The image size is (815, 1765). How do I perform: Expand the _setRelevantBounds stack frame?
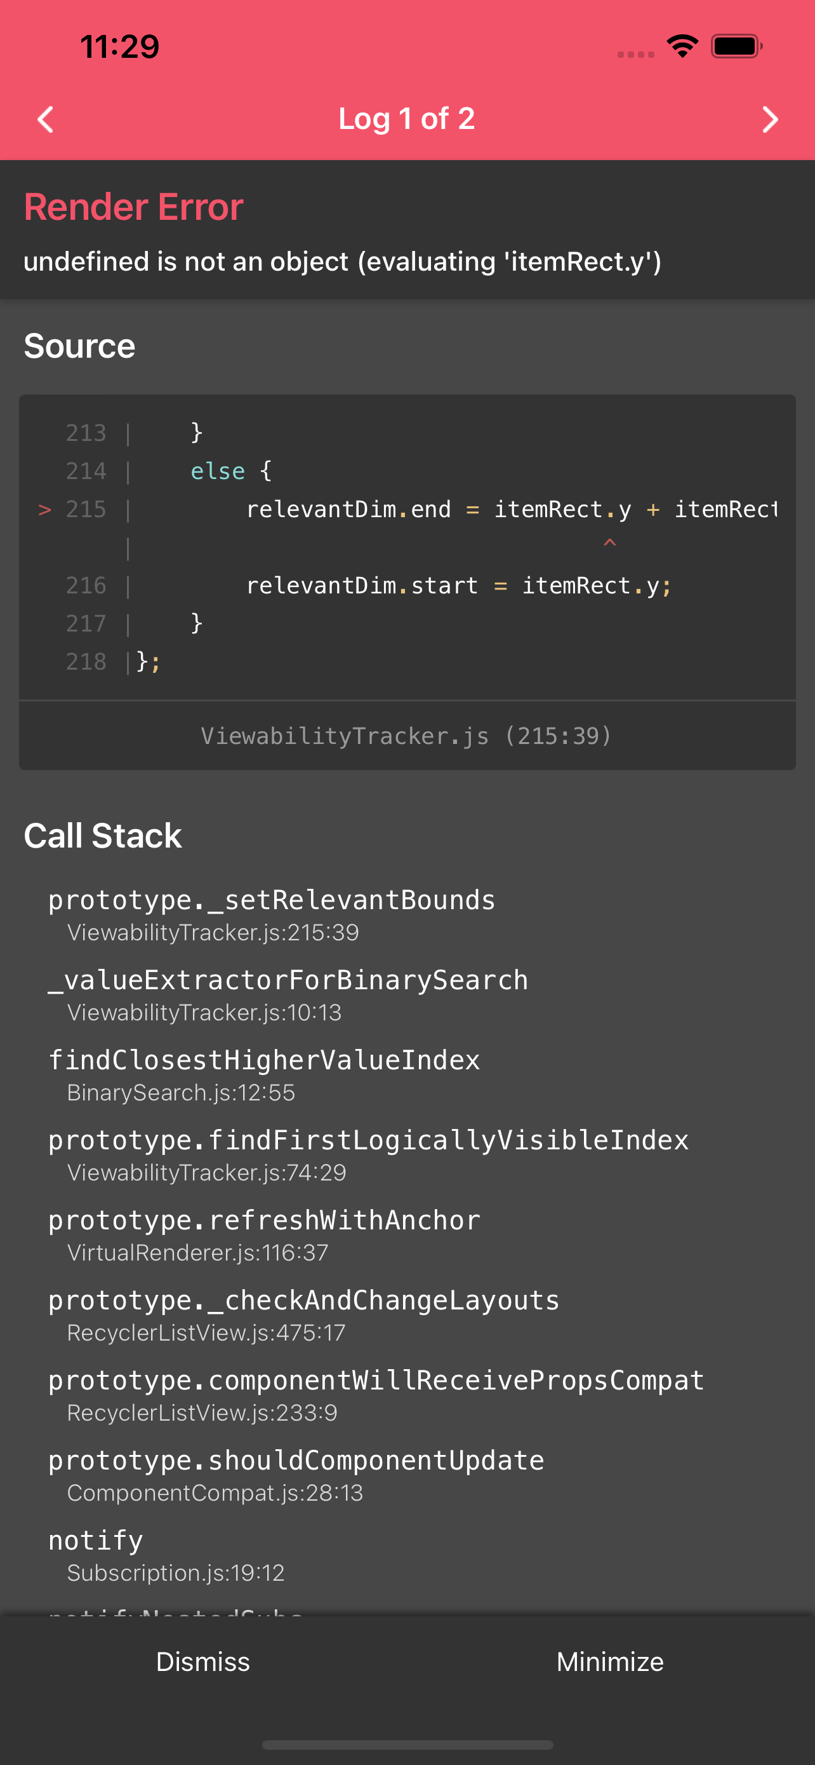[x=272, y=899]
